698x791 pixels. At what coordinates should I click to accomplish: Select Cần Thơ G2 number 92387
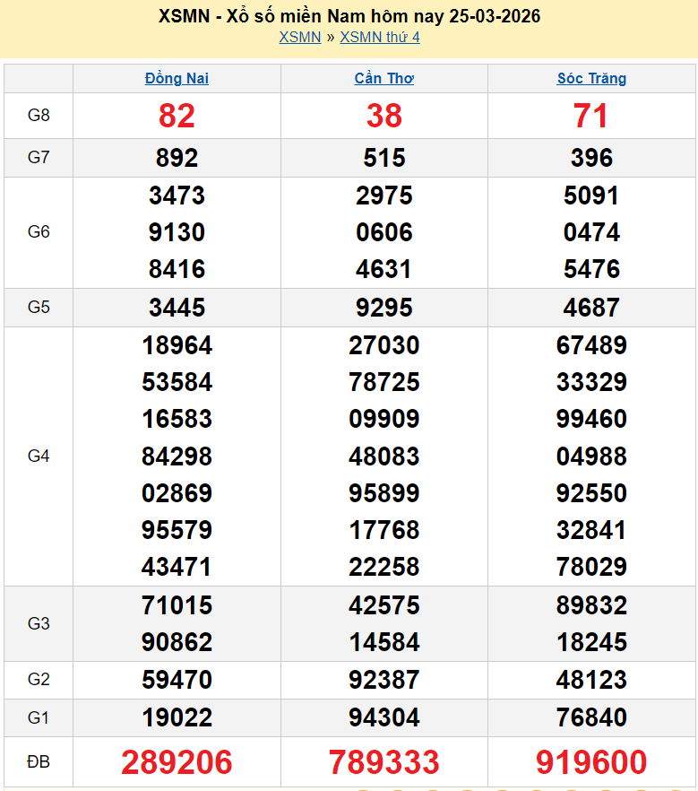coord(383,681)
